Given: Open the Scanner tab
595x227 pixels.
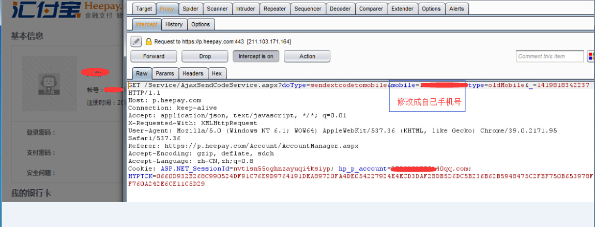Looking at the screenshot, I should pyautogui.click(x=218, y=9).
